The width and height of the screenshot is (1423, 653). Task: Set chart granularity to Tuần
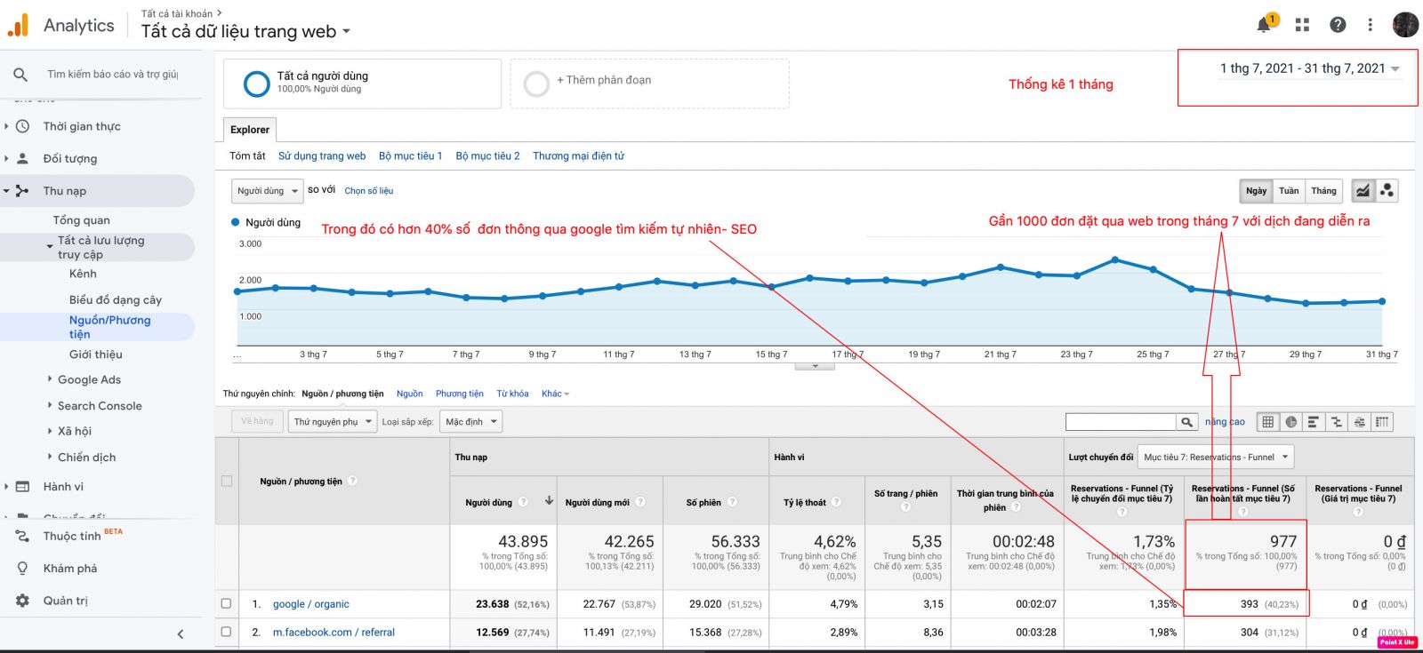pyautogui.click(x=1289, y=191)
